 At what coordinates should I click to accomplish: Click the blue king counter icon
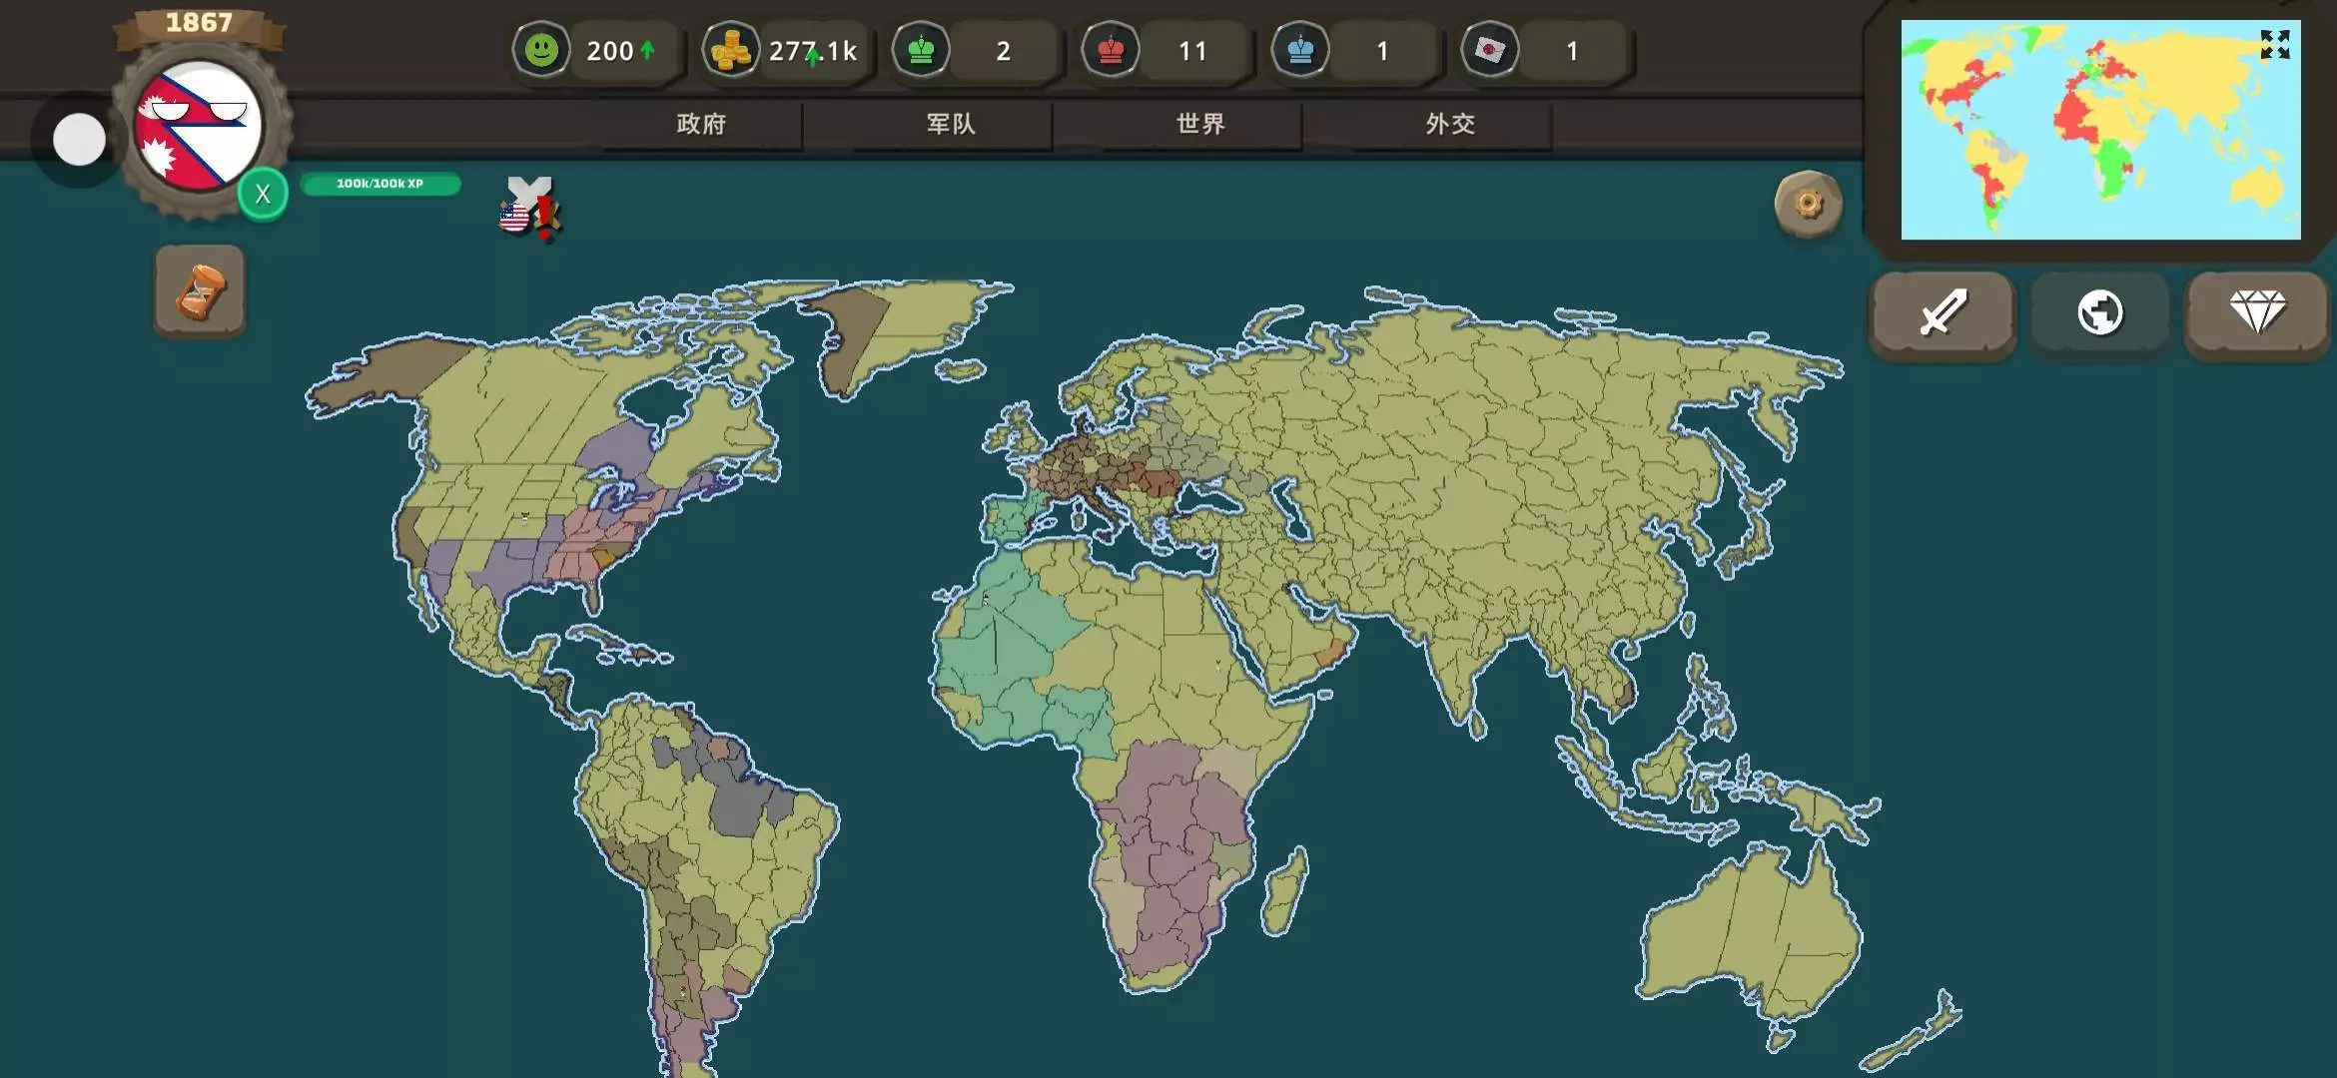tap(1299, 50)
